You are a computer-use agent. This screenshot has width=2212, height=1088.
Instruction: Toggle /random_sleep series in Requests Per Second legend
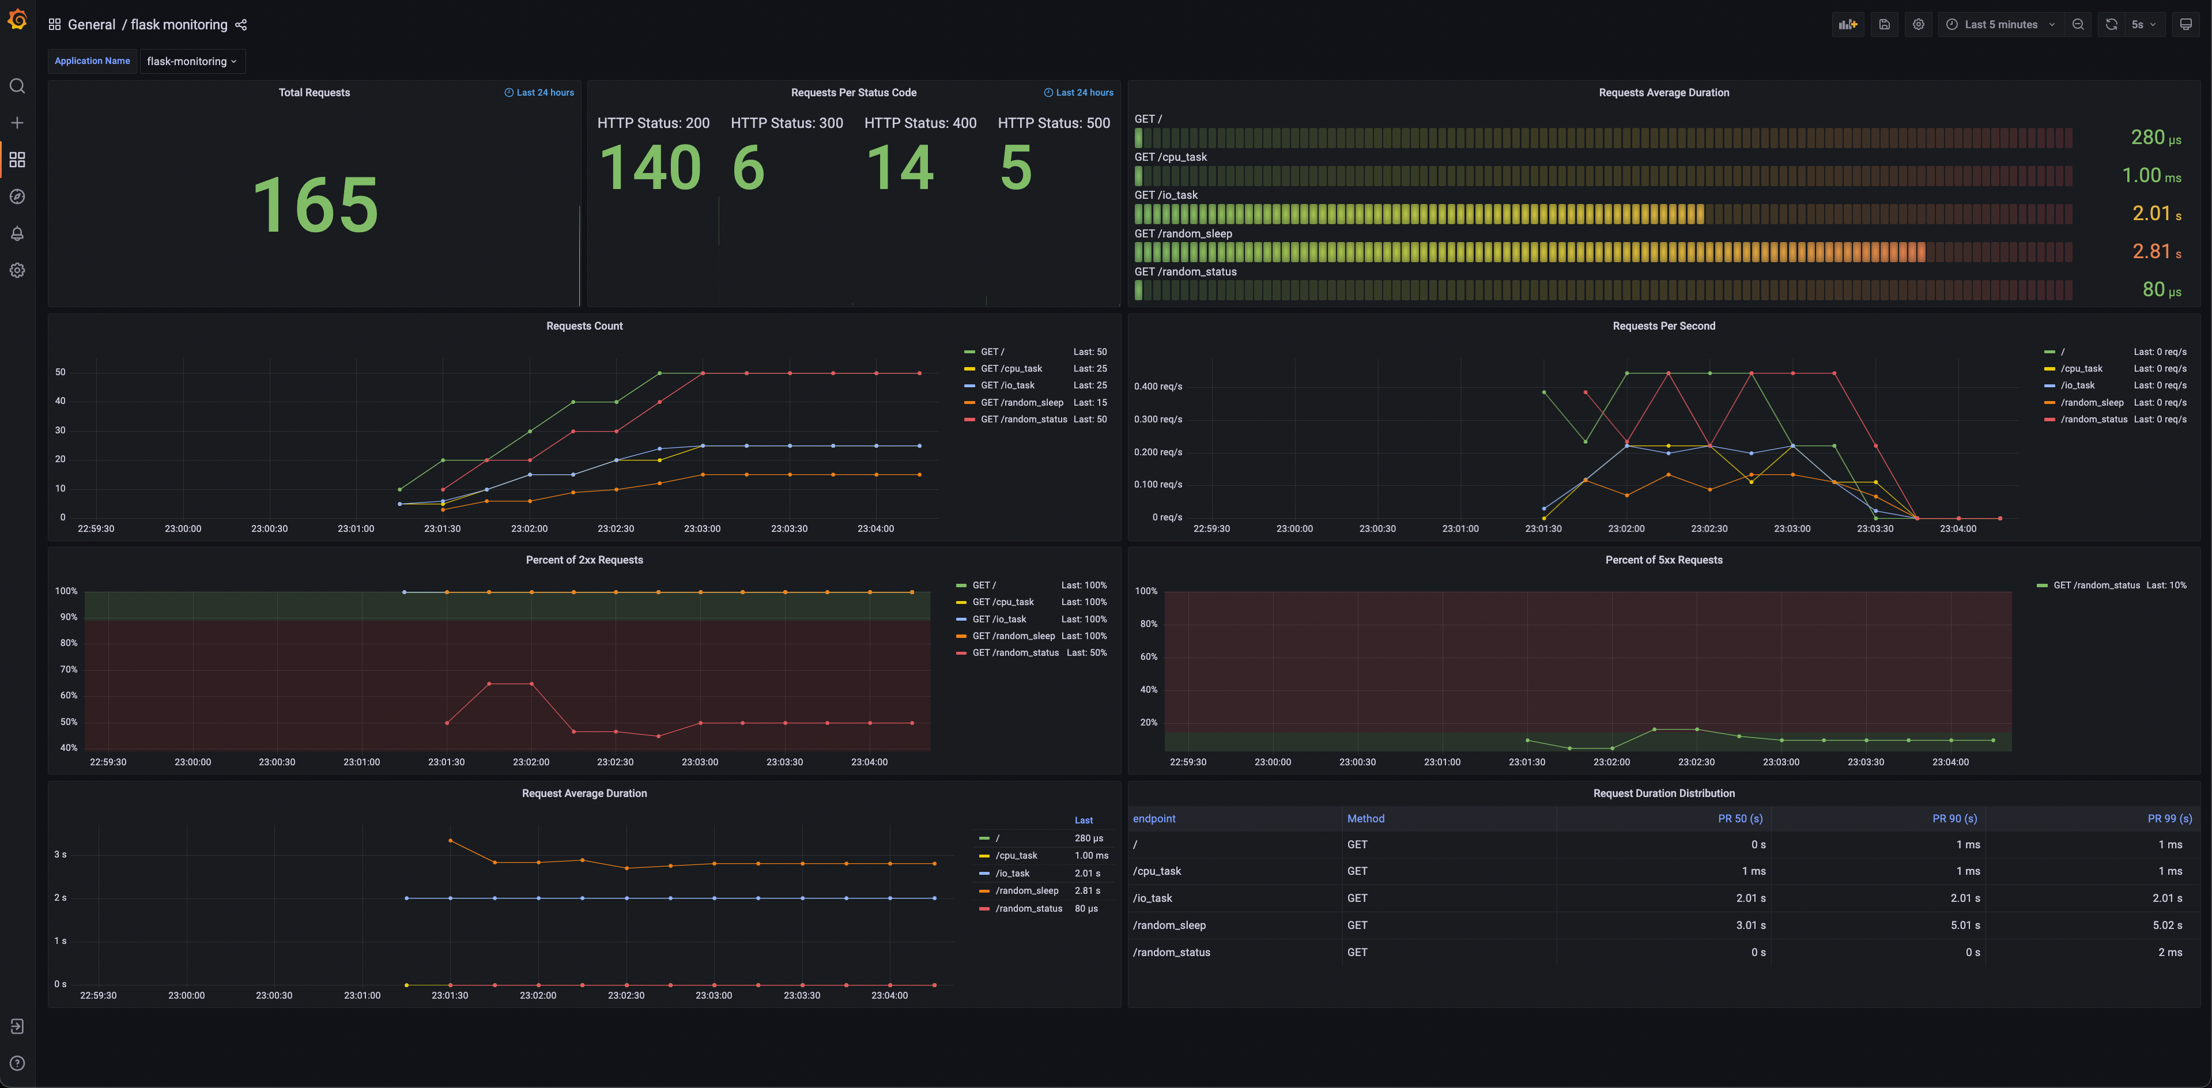click(2091, 403)
